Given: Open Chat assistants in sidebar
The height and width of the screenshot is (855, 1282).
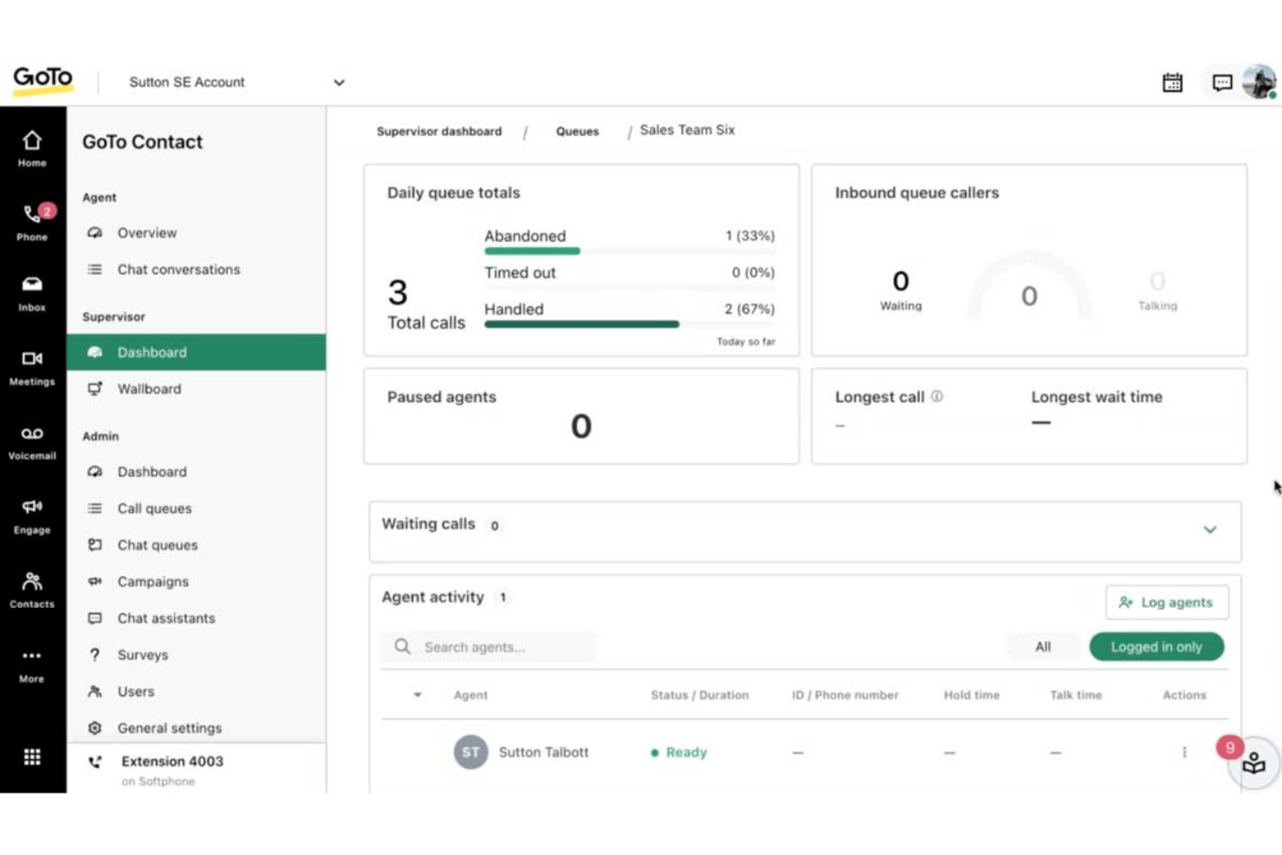Looking at the screenshot, I should pyautogui.click(x=197, y=619).
